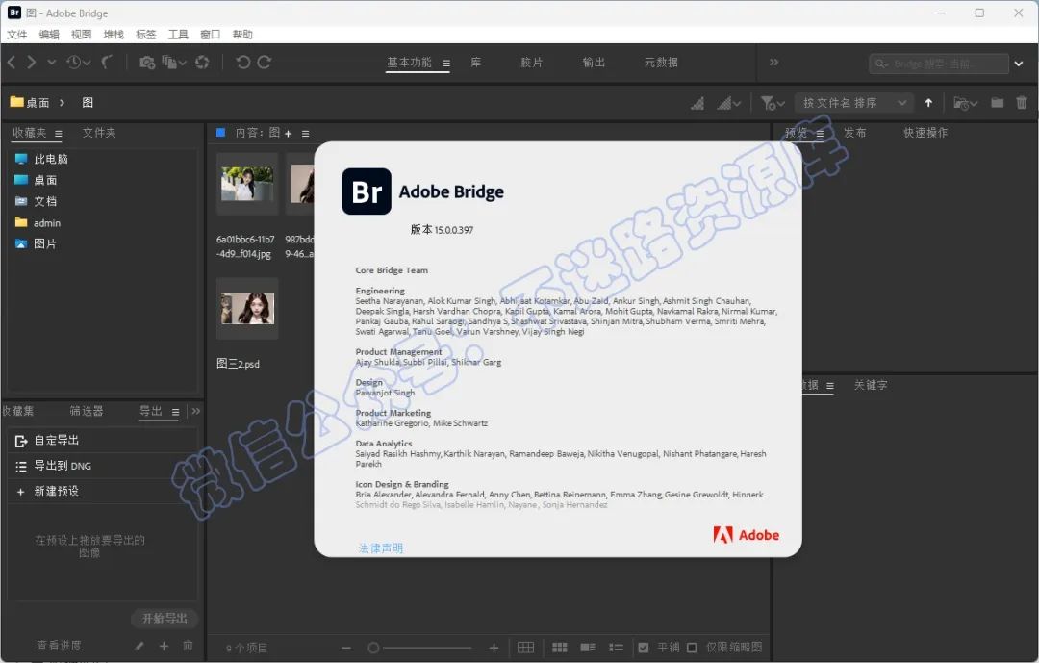
Task: Expand the dropdown arrow beside search box
Action: pos(1019,64)
